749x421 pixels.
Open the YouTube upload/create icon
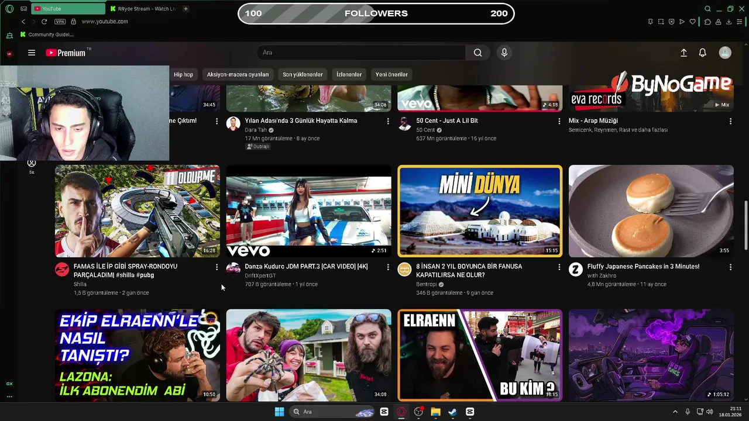click(x=683, y=53)
